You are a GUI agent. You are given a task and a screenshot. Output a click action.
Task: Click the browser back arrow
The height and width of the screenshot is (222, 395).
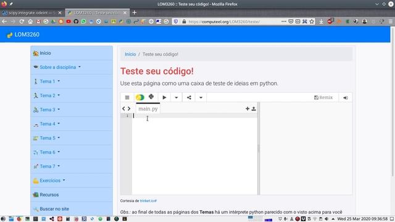[4, 22]
